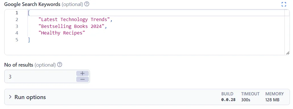Click line number 1 in the editor
The height and width of the screenshot is (109, 293).
point(17,13)
